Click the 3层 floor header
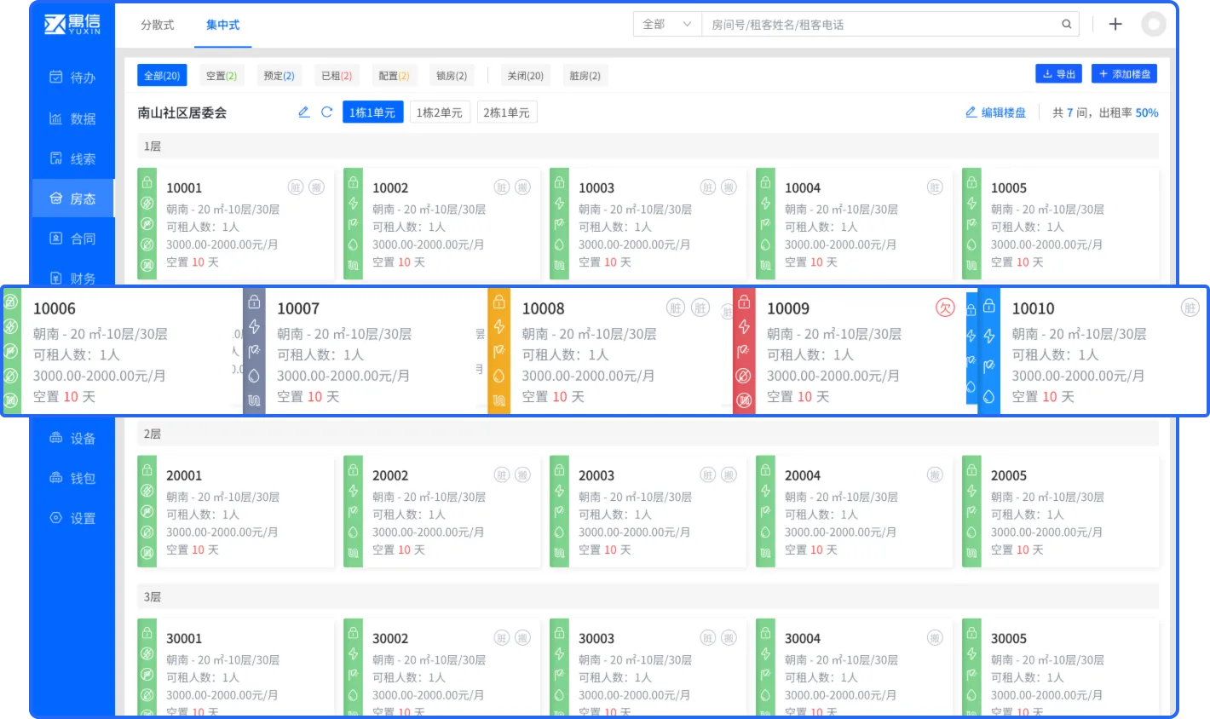This screenshot has height=719, width=1210. 648,596
